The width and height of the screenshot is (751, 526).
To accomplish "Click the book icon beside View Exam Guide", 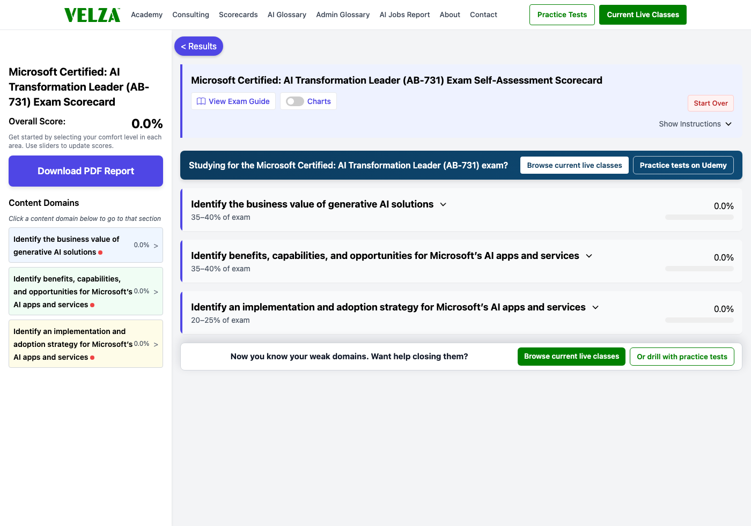I will pos(201,101).
